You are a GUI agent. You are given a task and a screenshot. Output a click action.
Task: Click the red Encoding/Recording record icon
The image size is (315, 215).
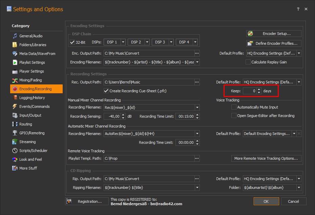tap(15, 89)
